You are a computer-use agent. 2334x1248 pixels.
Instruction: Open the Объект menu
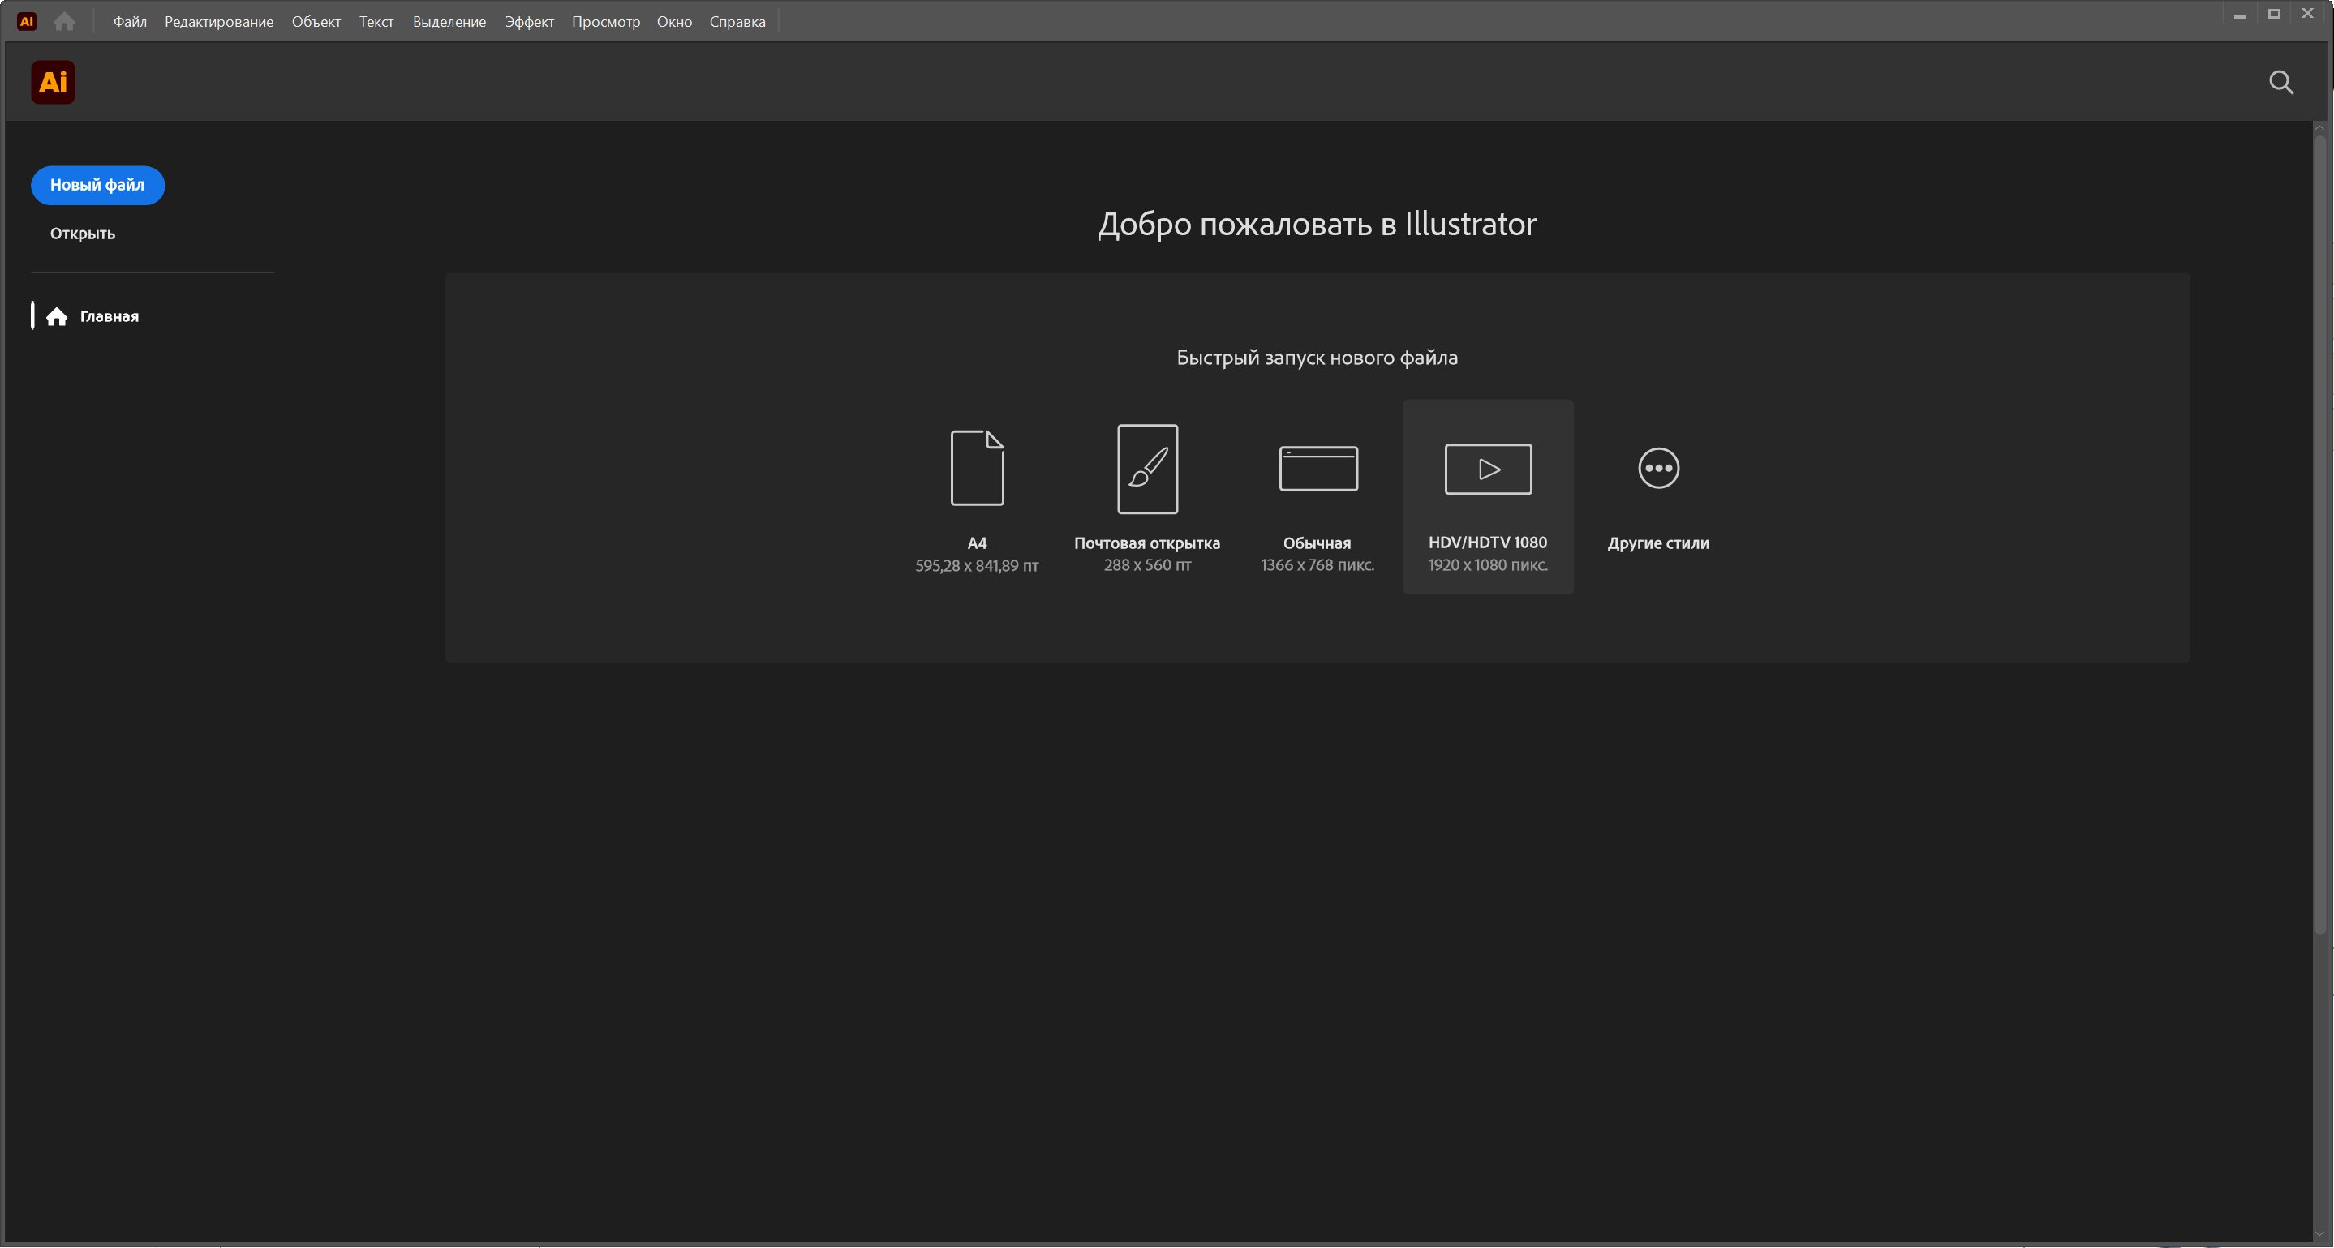pyautogui.click(x=316, y=22)
